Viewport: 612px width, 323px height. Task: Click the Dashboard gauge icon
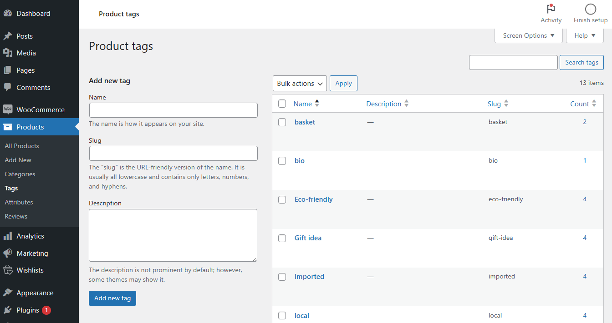point(8,14)
